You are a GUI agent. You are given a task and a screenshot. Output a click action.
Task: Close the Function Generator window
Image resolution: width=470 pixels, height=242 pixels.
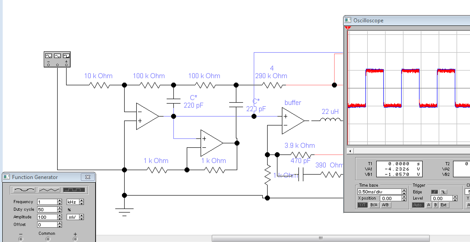pyautogui.click(x=88, y=177)
